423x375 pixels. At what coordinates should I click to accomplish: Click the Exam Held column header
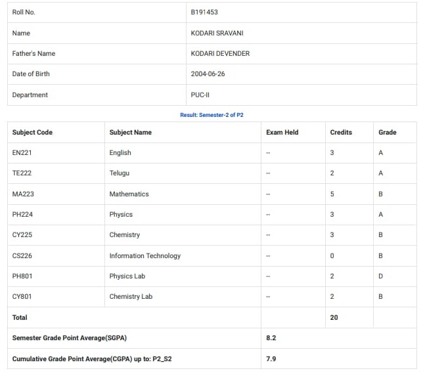point(282,133)
